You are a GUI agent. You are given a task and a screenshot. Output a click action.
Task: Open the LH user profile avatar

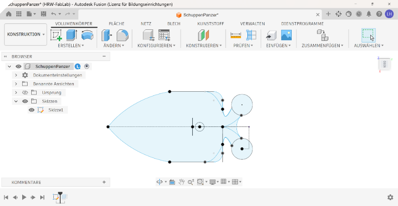(389, 14)
